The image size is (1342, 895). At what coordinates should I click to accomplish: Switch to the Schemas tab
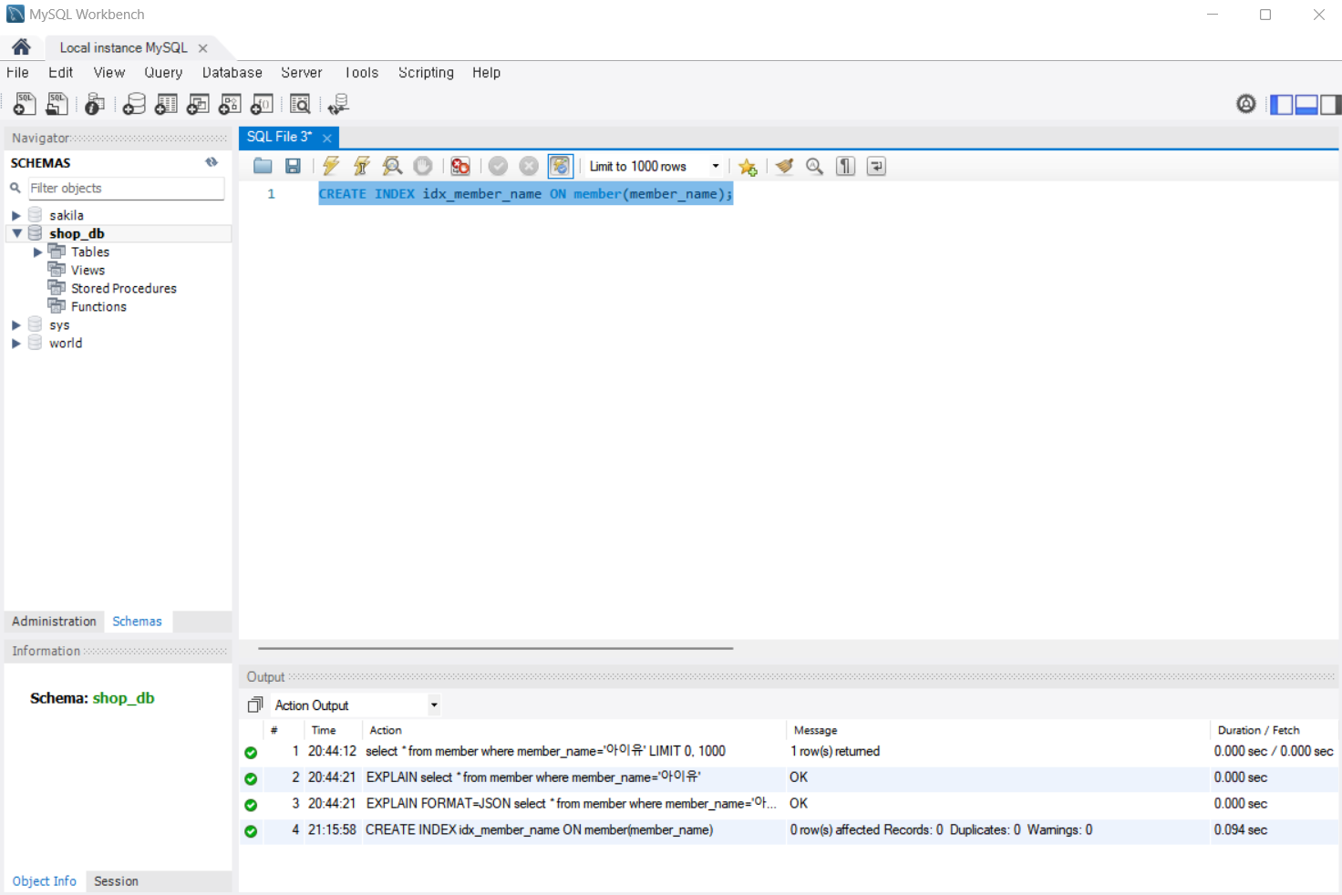coord(137,622)
